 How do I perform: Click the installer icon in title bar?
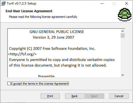click(x=3, y=3)
